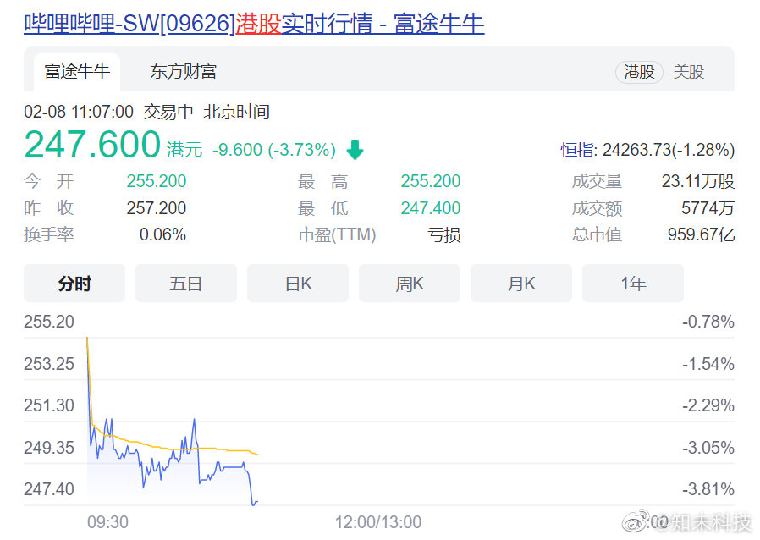The image size is (760, 540).
Task: Open the 周K chart tab
Action: pos(410,283)
